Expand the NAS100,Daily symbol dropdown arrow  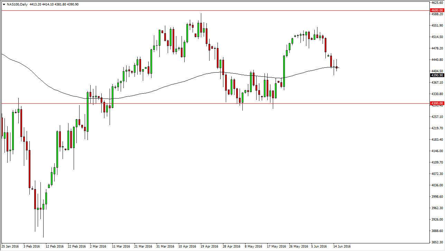point(4,4)
